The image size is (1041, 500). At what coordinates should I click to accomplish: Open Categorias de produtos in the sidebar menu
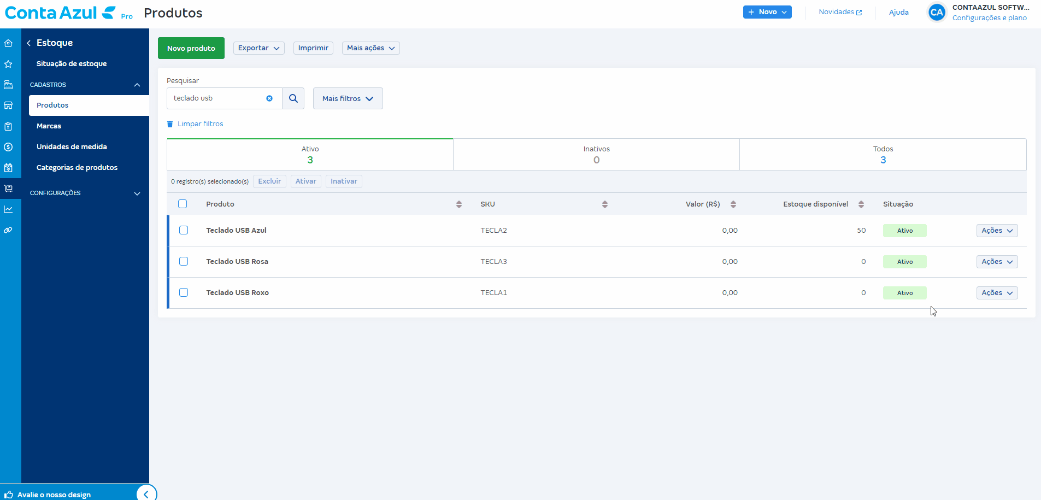pyautogui.click(x=77, y=168)
